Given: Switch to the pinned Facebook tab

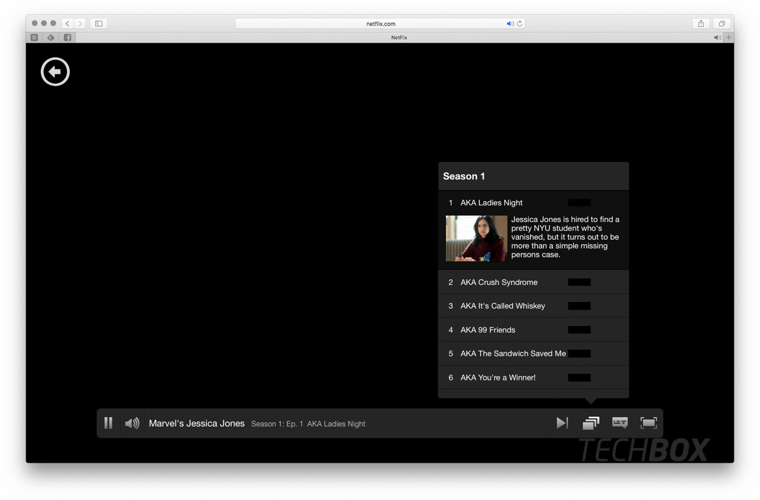Looking at the screenshot, I should tap(68, 37).
